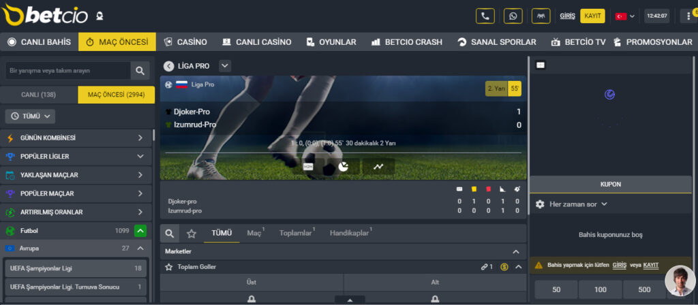Click the favorites star icon in the markets tab bar
This screenshot has height=305, width=698.
[x=192, y=234]
